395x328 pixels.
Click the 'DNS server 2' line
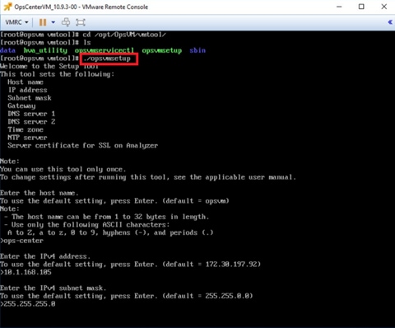[31, 121]
